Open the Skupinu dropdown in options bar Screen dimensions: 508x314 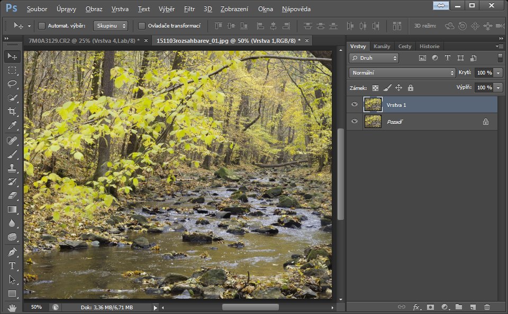click(111, 25)
